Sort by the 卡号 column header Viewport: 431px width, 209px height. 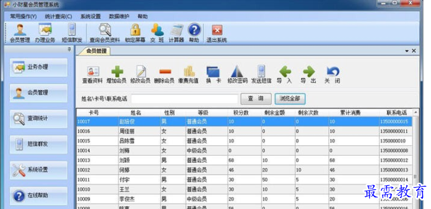point(93,112)
